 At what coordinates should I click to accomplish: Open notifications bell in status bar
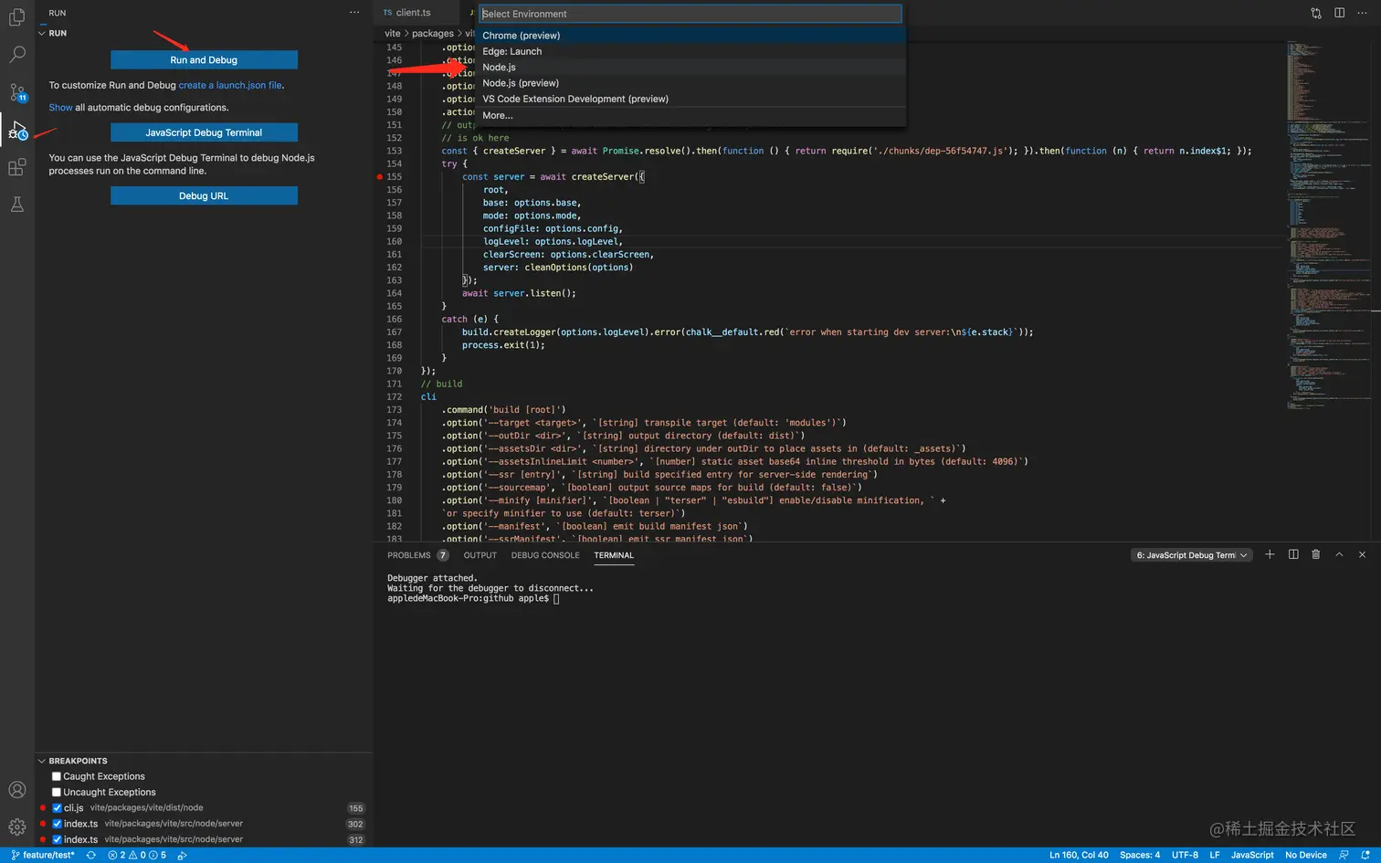[x=1365, y=856]
